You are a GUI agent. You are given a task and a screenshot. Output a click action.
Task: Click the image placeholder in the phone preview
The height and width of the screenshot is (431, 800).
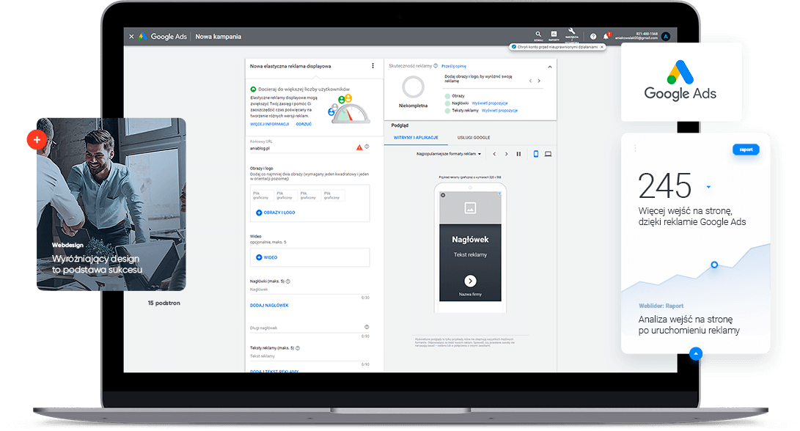[471, 207]
